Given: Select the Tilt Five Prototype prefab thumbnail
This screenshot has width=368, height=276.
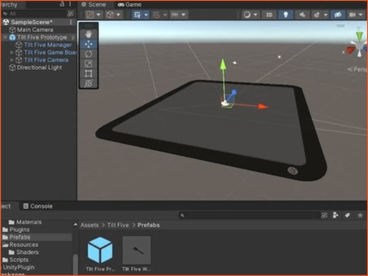Looking at the screenshot, I should pos(100,250).
